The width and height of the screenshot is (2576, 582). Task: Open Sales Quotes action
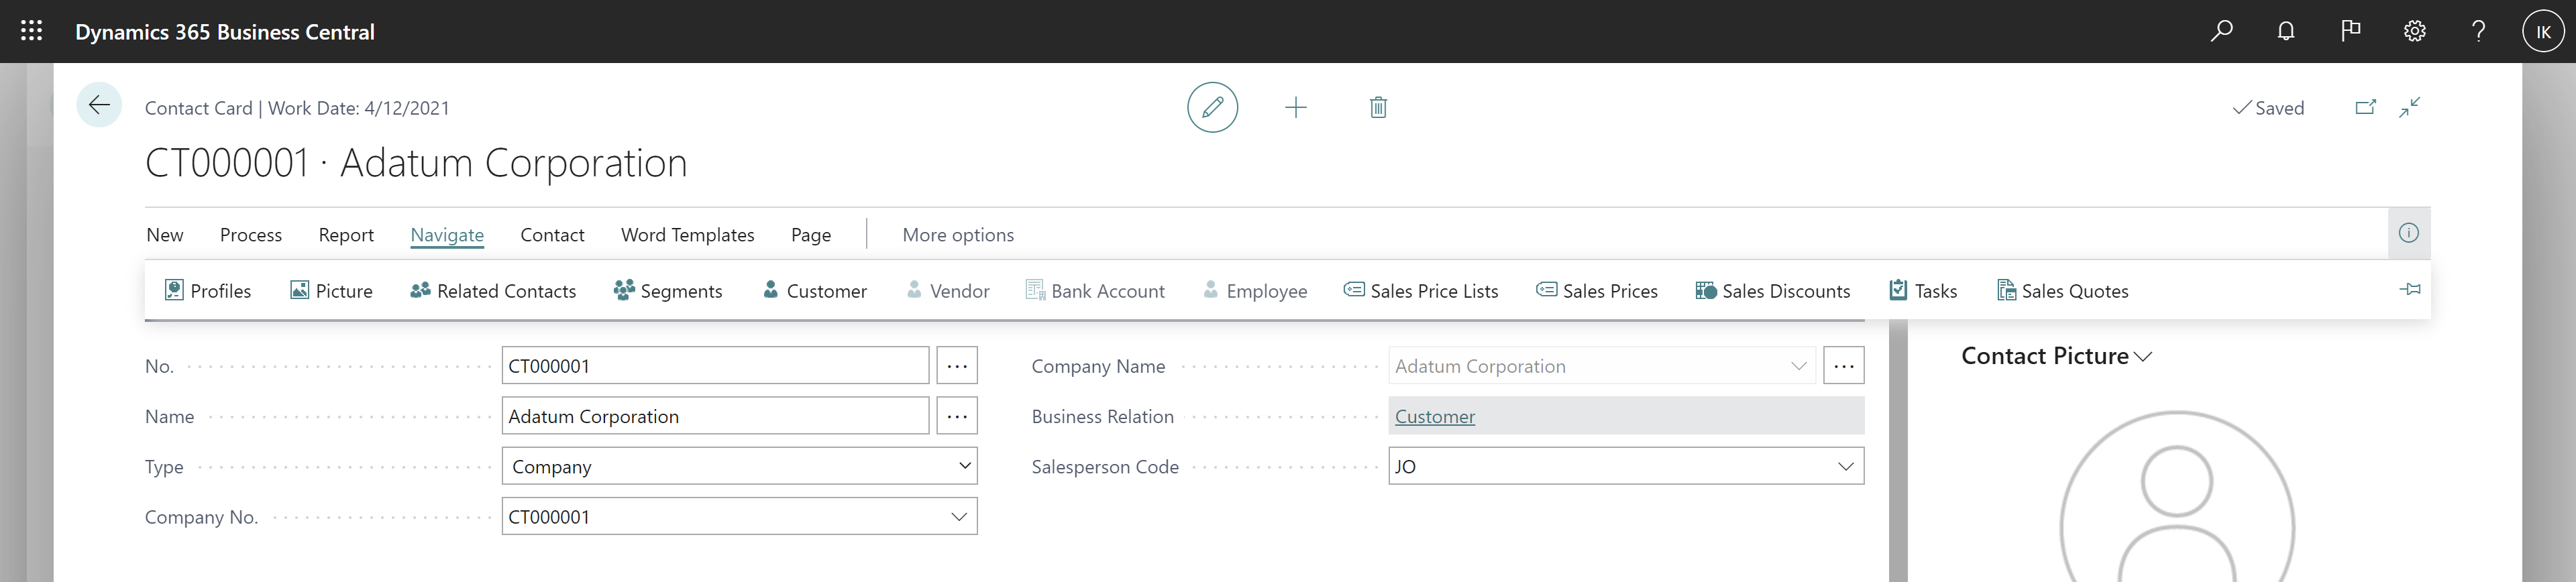(2062, 291)
